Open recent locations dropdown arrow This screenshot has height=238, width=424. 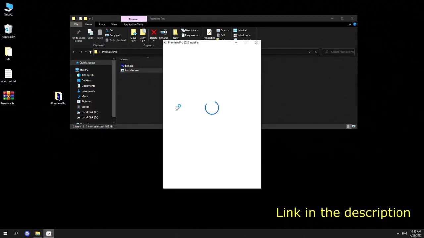tap(86, 52)
